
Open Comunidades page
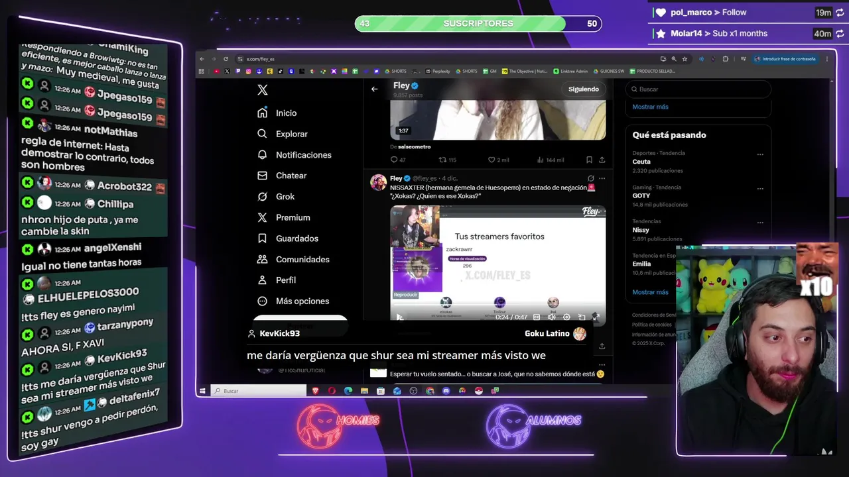click(x=293, y=259)
